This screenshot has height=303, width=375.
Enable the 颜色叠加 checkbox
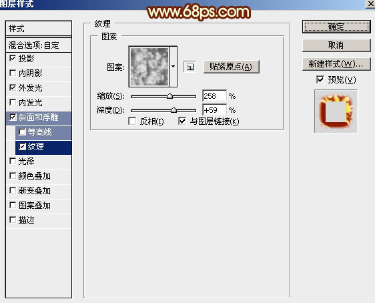[13, 176]
